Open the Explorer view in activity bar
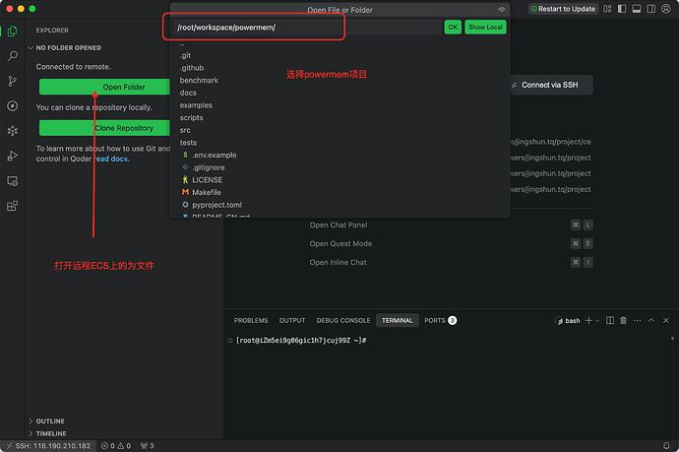The width and height of the screenshot is (679, 452). (12, 31)
